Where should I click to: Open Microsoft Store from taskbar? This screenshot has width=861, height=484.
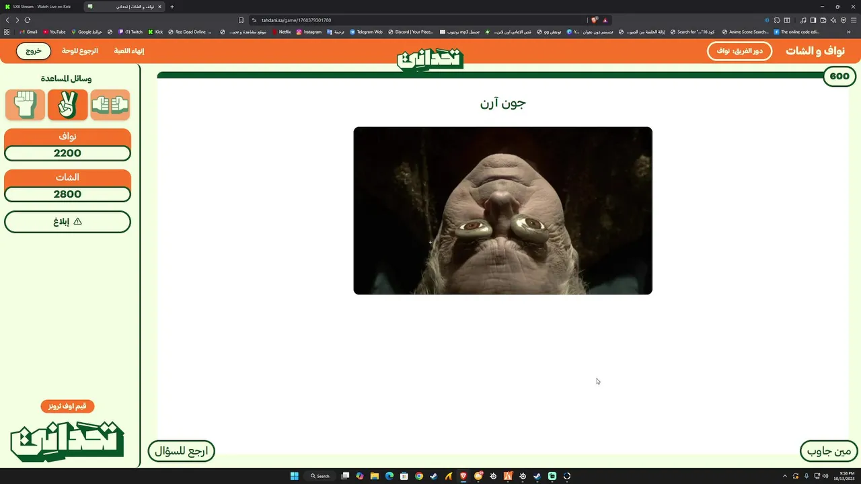tap(404, 476)
